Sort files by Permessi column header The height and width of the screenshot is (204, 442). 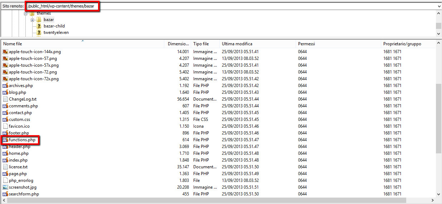pyautogui.click(x=338, y=44)
